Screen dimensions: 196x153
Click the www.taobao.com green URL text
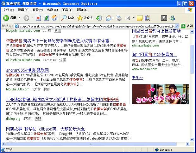point(145,69)
